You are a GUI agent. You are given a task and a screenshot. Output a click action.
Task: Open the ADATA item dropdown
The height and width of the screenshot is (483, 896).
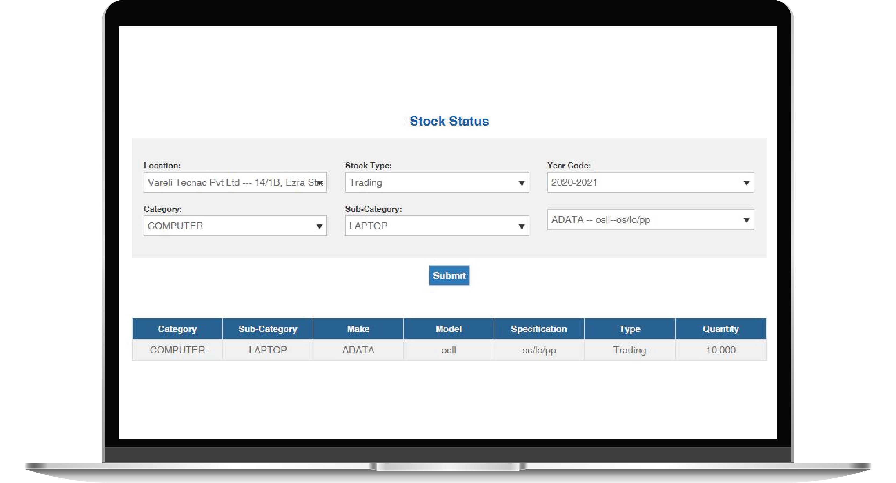click(x=650, y=219)
